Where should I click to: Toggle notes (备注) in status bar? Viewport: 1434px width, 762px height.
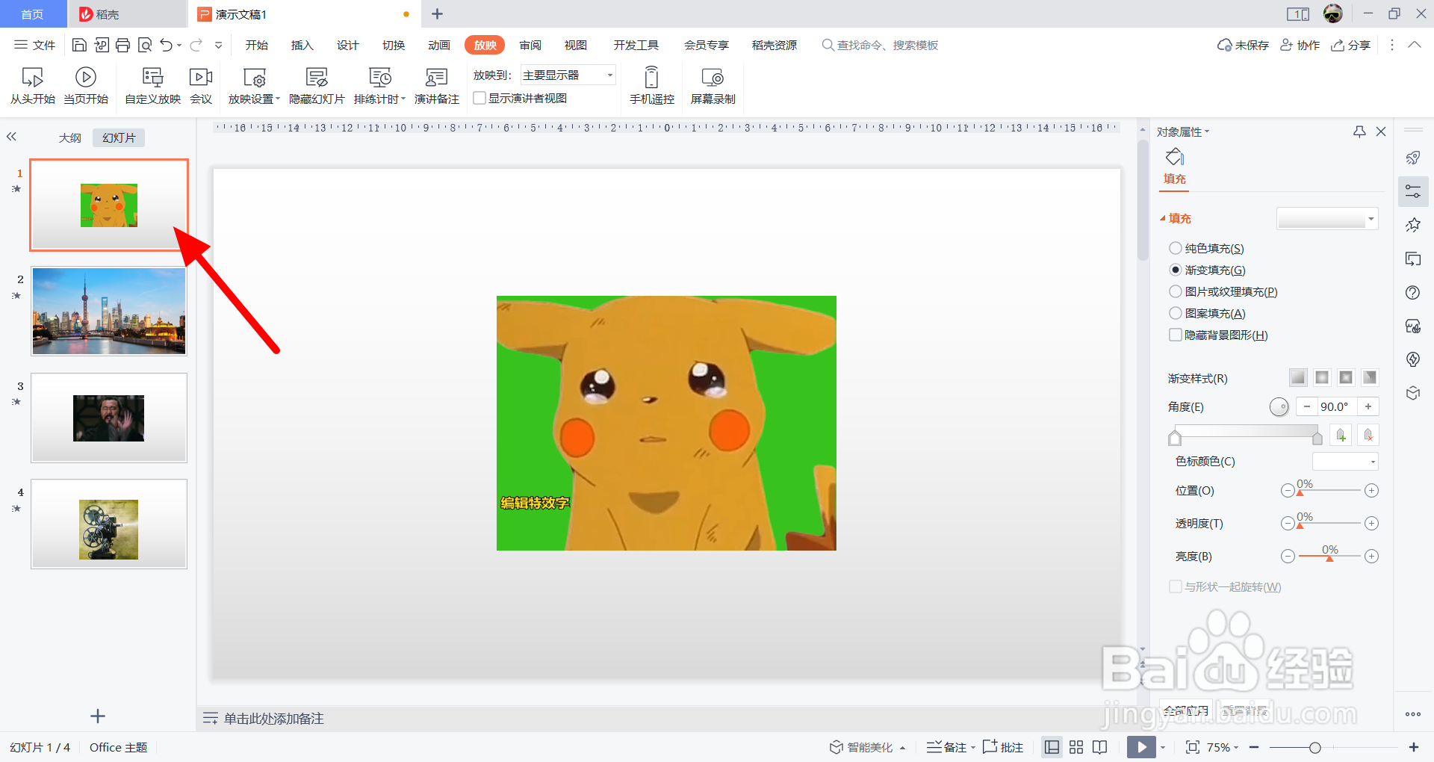[x=946, y=747]
